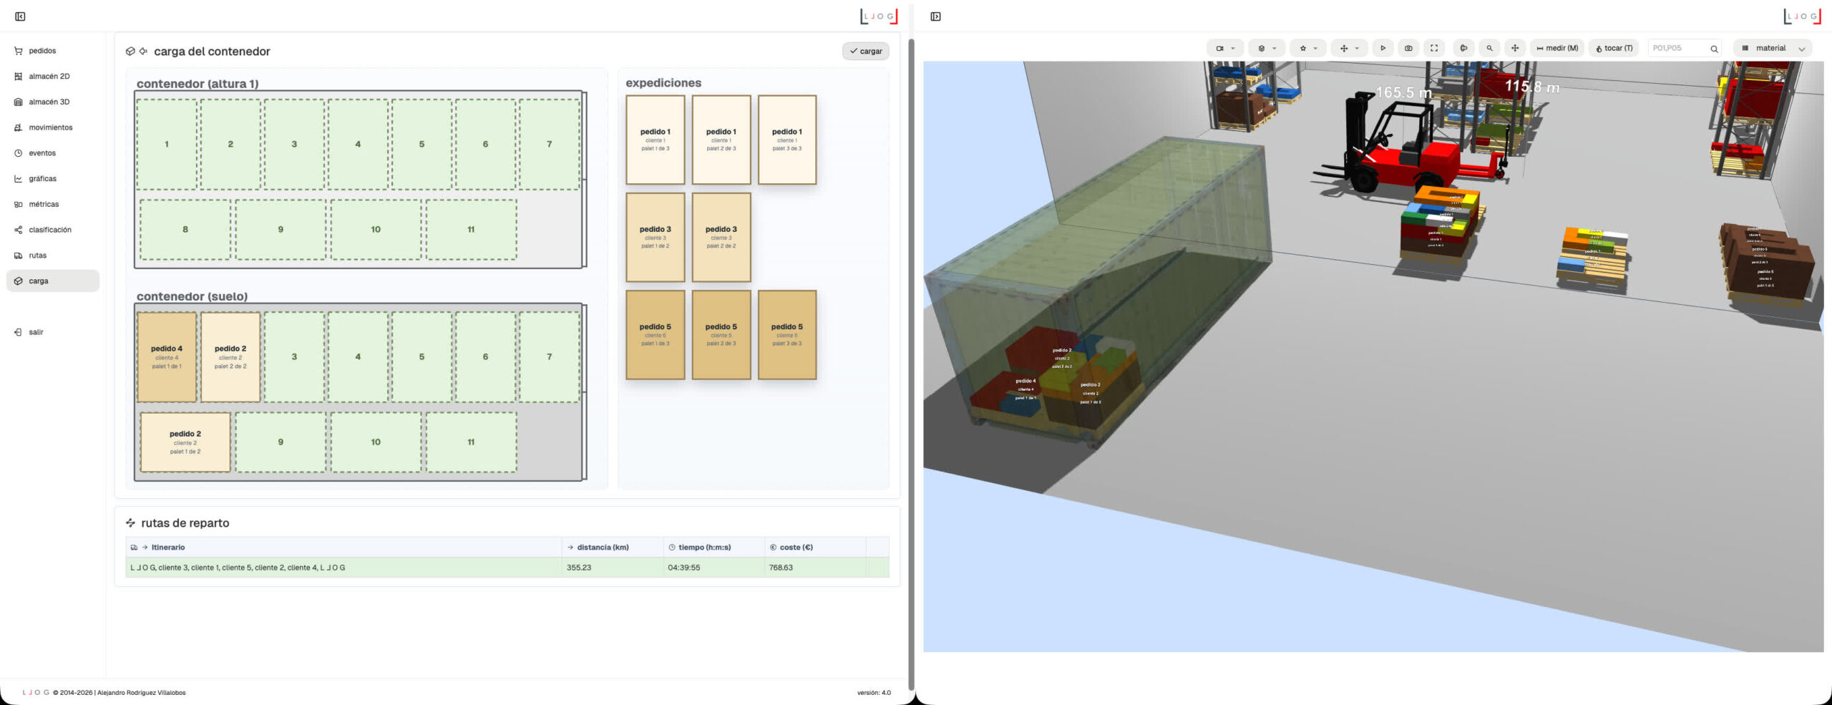Toggle the tocar (T) touch tool
The image size is (1832, 705).
[x=1614, y=49]
